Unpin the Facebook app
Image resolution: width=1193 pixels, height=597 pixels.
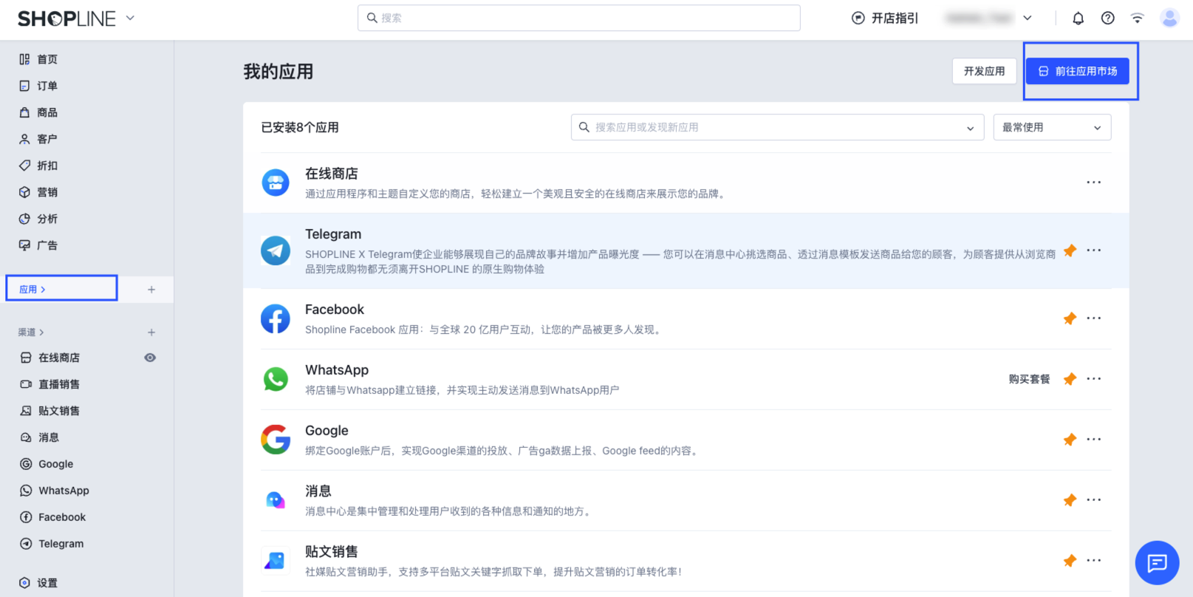coord(1070,319)
